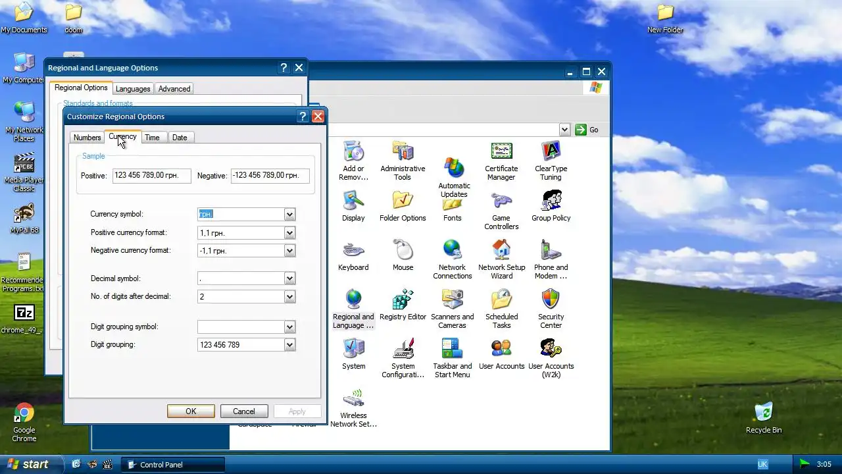Image resolution: width=842 pixels, height=474 pixels.
Task: Open Fonts folder icon
Action: [453, 210]
